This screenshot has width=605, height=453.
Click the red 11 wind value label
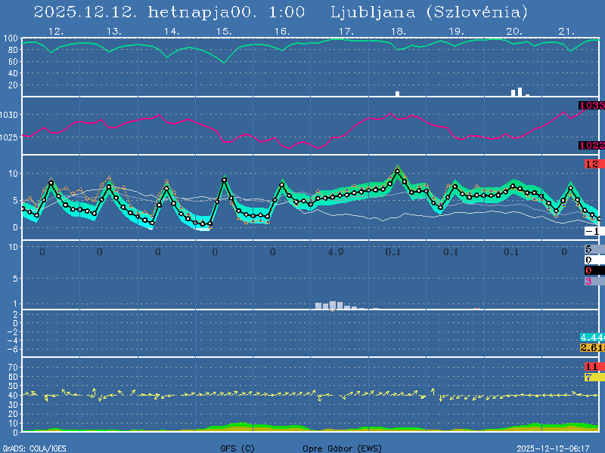(591, 366)
